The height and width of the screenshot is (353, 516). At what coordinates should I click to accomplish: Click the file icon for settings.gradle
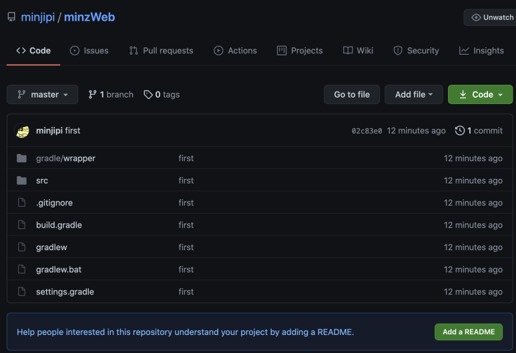(x=22, y=292)
